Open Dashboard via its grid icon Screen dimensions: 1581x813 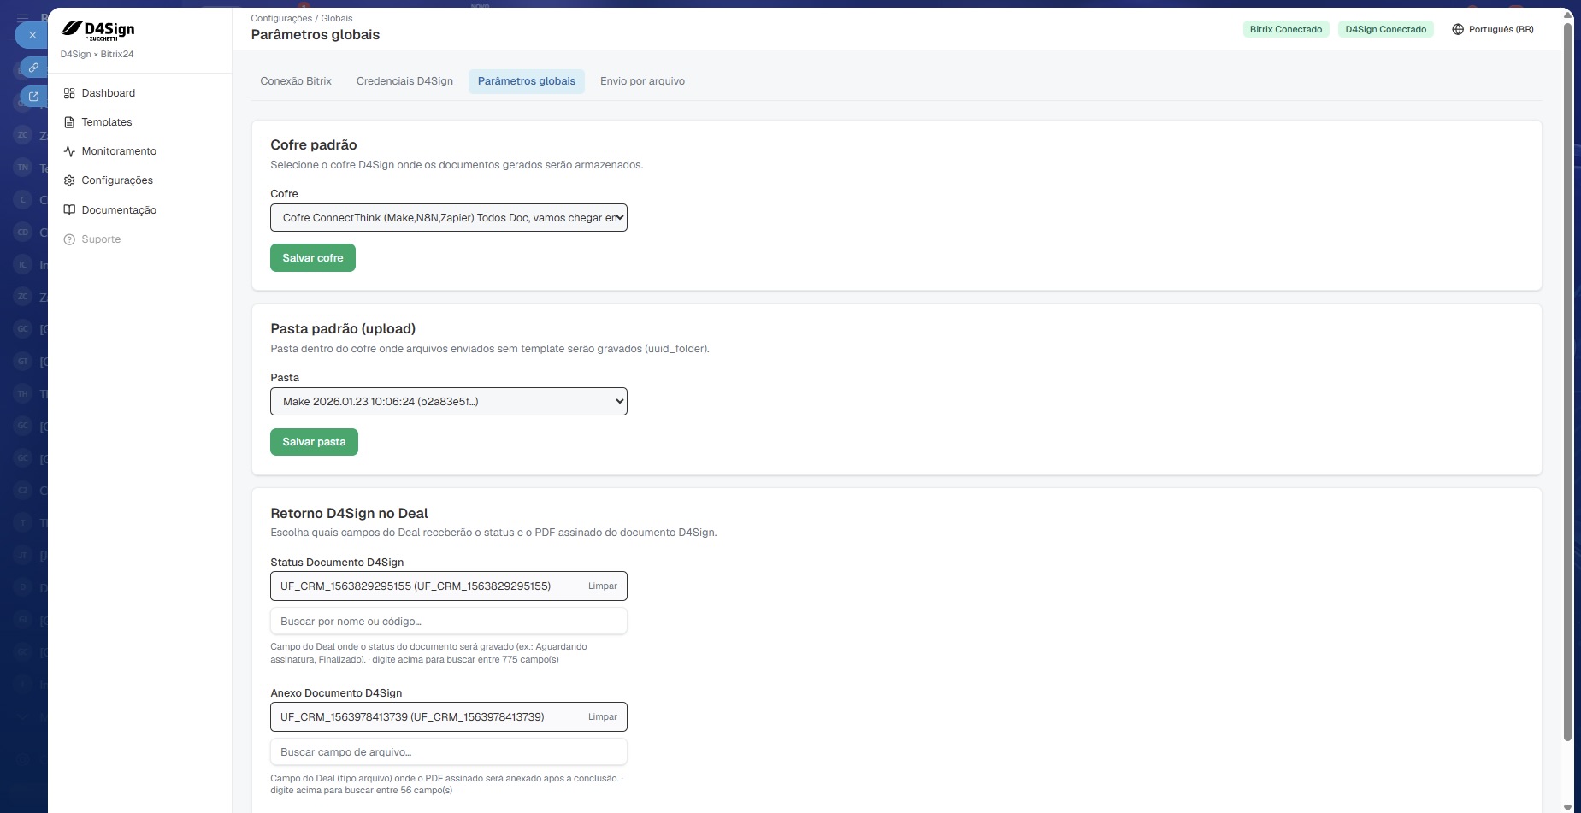click(69, 93)
